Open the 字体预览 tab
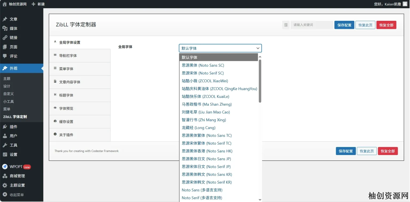 66,109
